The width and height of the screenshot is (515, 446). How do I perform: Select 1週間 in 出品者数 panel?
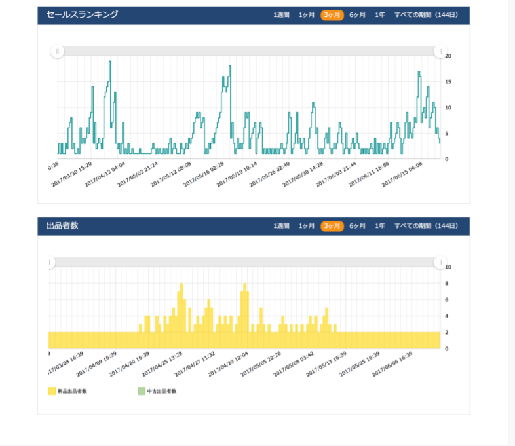(281, 226)
